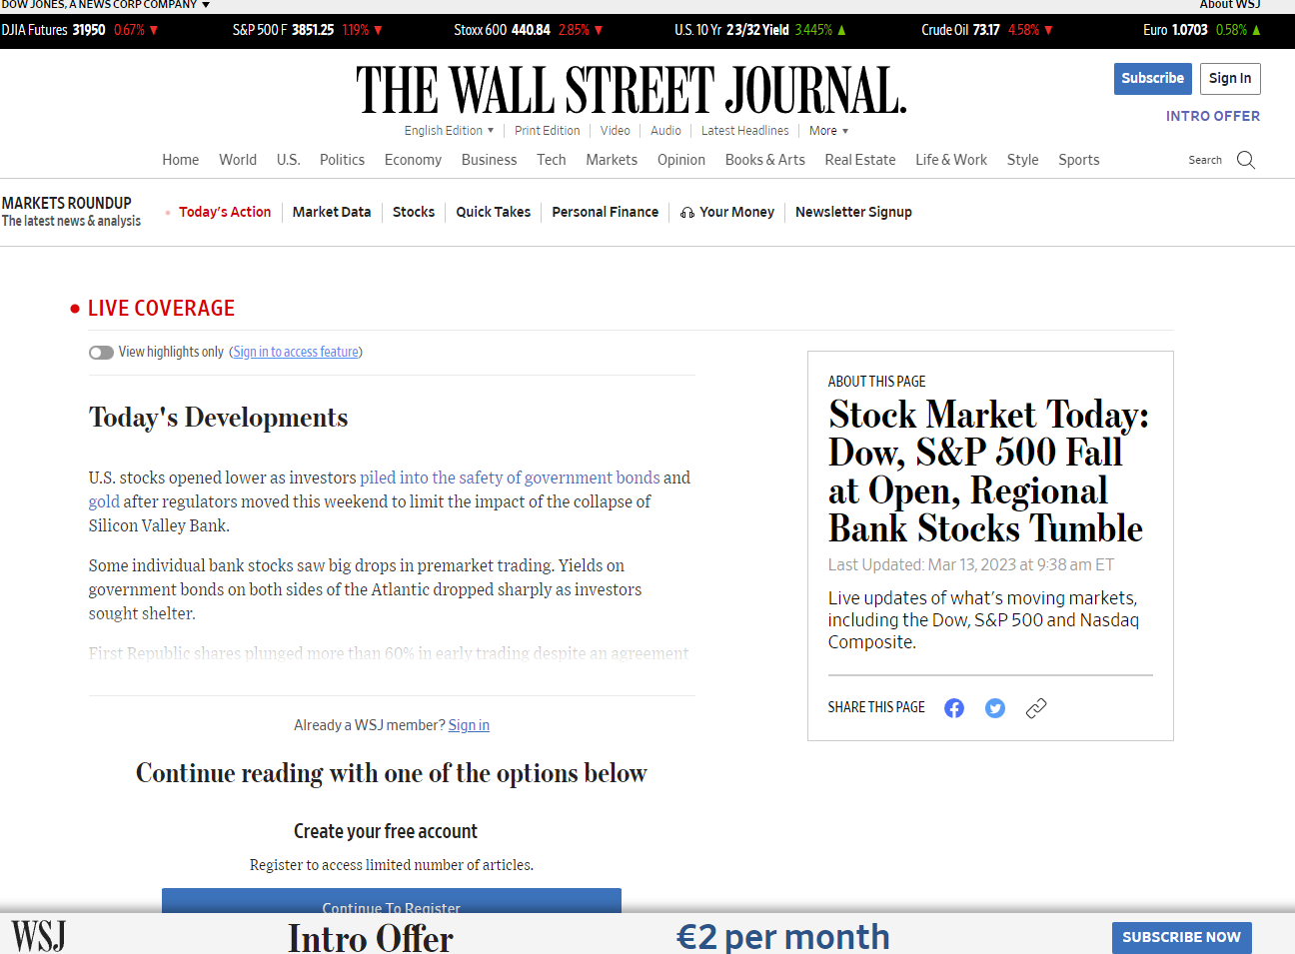This screenshot has width=1295, height=954.
Task: Open Personal Finance tab
Action: coord(606,212)
